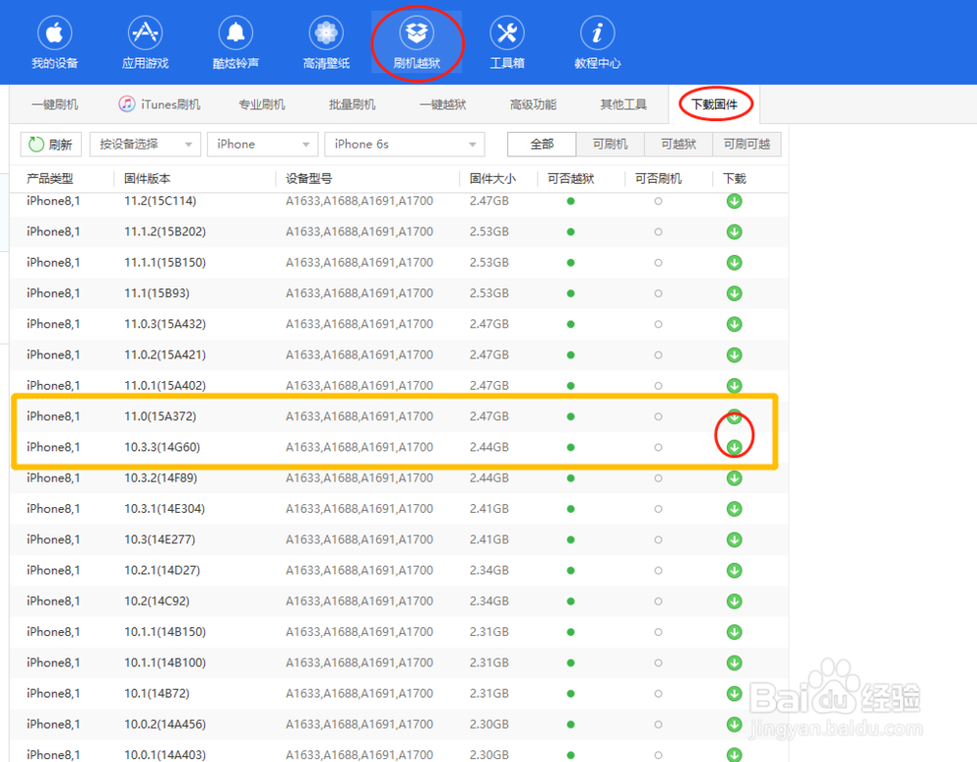Switch to the 批量刷机 tab
The height and width of the screenshot is (762, 977).
pos(352,105)
